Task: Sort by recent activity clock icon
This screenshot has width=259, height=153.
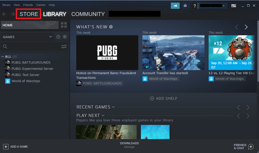Action: pyautogui.click(x=58, y=37)
